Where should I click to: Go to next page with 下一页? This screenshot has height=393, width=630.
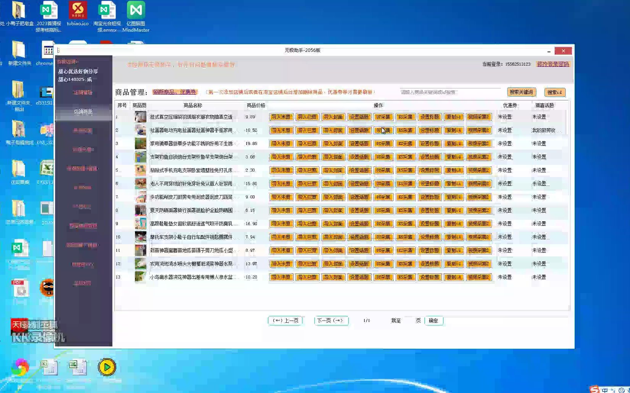click(331, 321)
